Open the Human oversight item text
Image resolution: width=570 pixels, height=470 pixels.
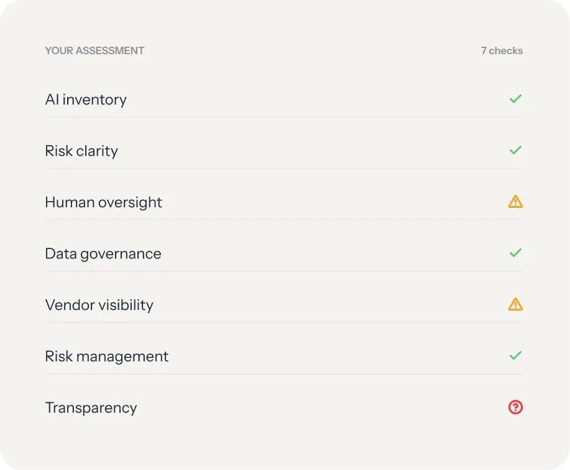[x=104, y=202]
